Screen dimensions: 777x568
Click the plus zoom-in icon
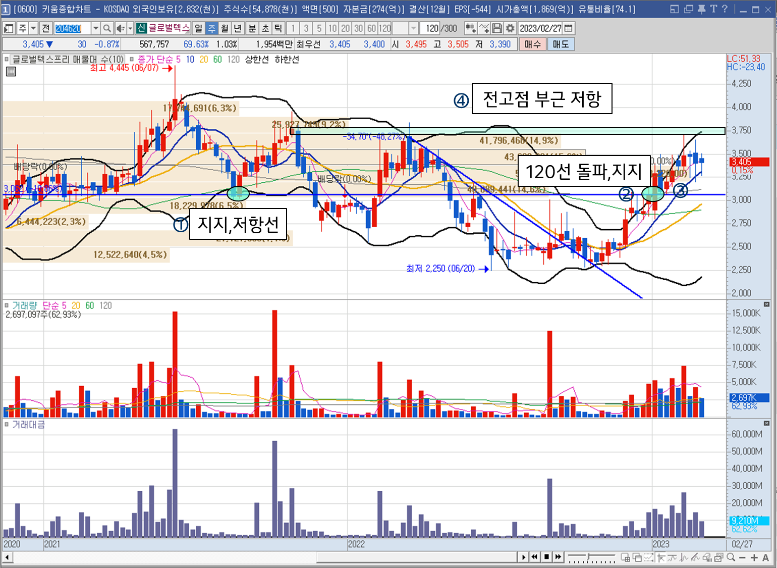(754, 557)
